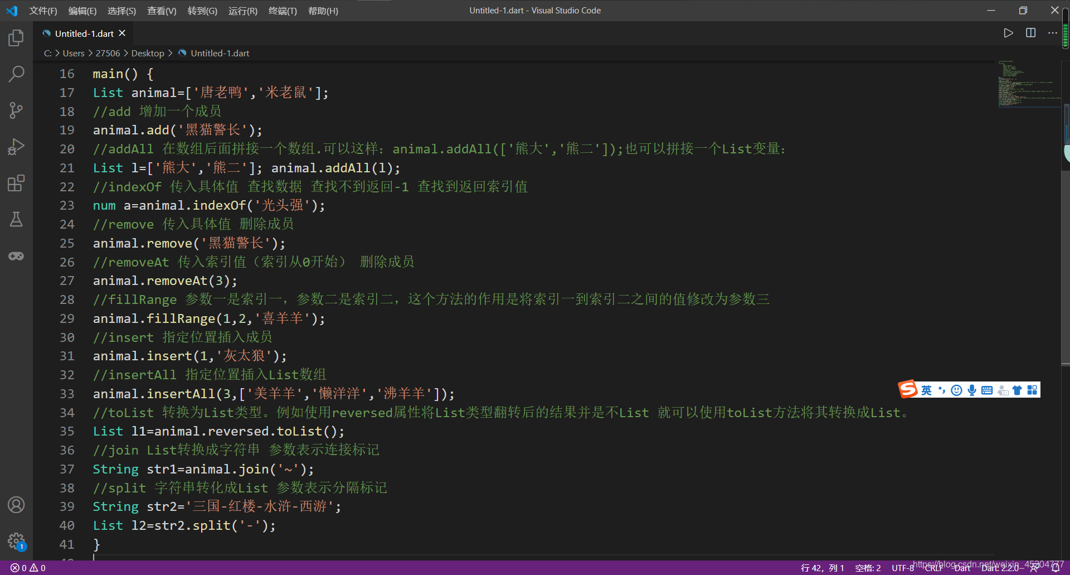Click the Dart: 2.2.0 SDK version
The height and width of the screenshot is (575, 1070).
pyautogui.click(x=1000, y=568)
